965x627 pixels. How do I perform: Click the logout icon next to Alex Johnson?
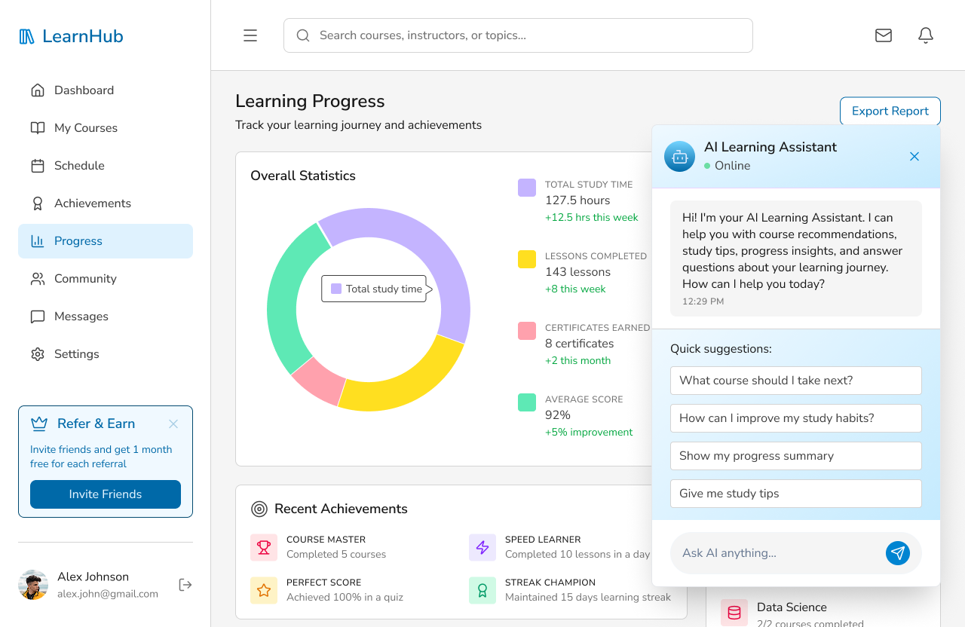(185, 584)
